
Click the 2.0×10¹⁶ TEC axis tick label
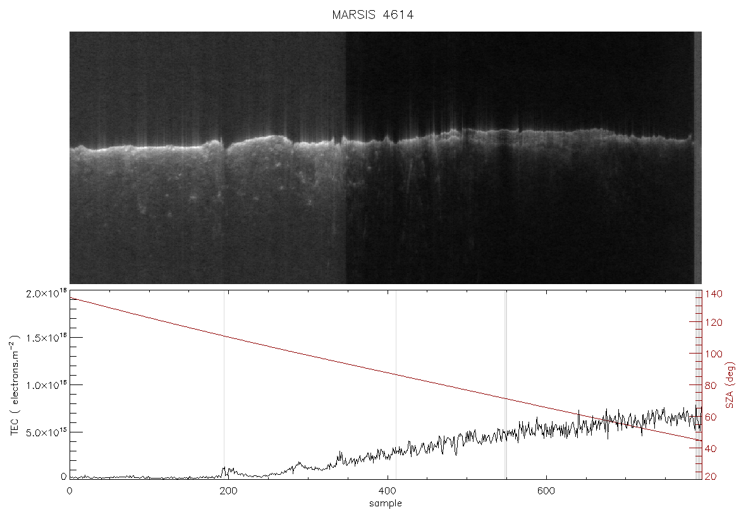click(46, 294)
